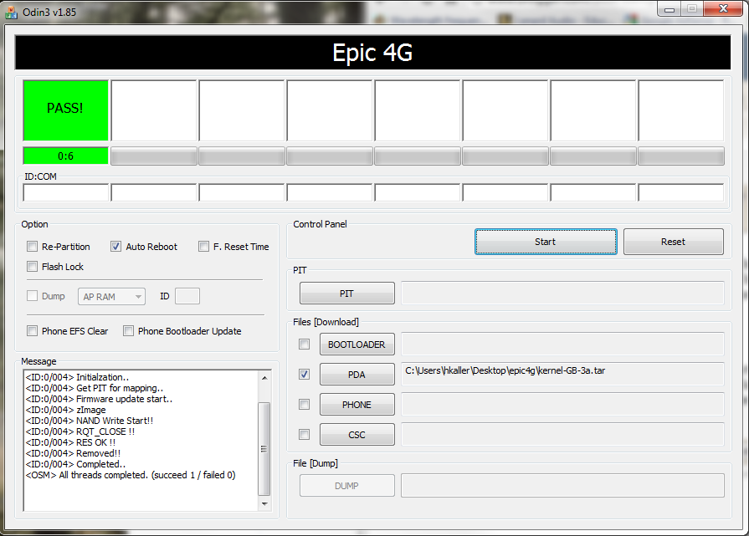Click the Message log scroll-down arrow
Viewport: 749px width, 536px height.
[264, 503]
